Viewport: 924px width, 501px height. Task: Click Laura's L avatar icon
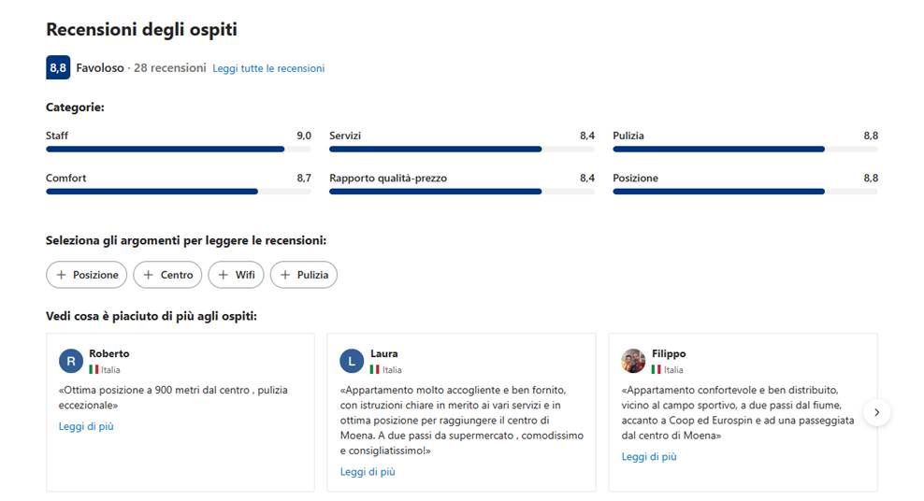pos(352,361)
